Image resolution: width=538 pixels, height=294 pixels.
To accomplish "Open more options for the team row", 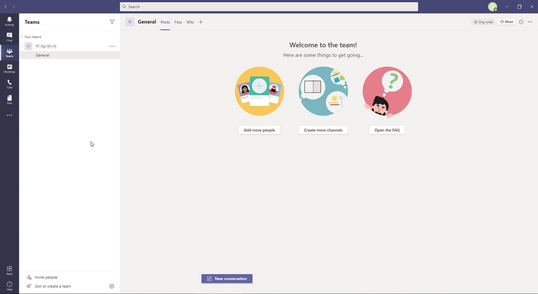I will (112, 46).
